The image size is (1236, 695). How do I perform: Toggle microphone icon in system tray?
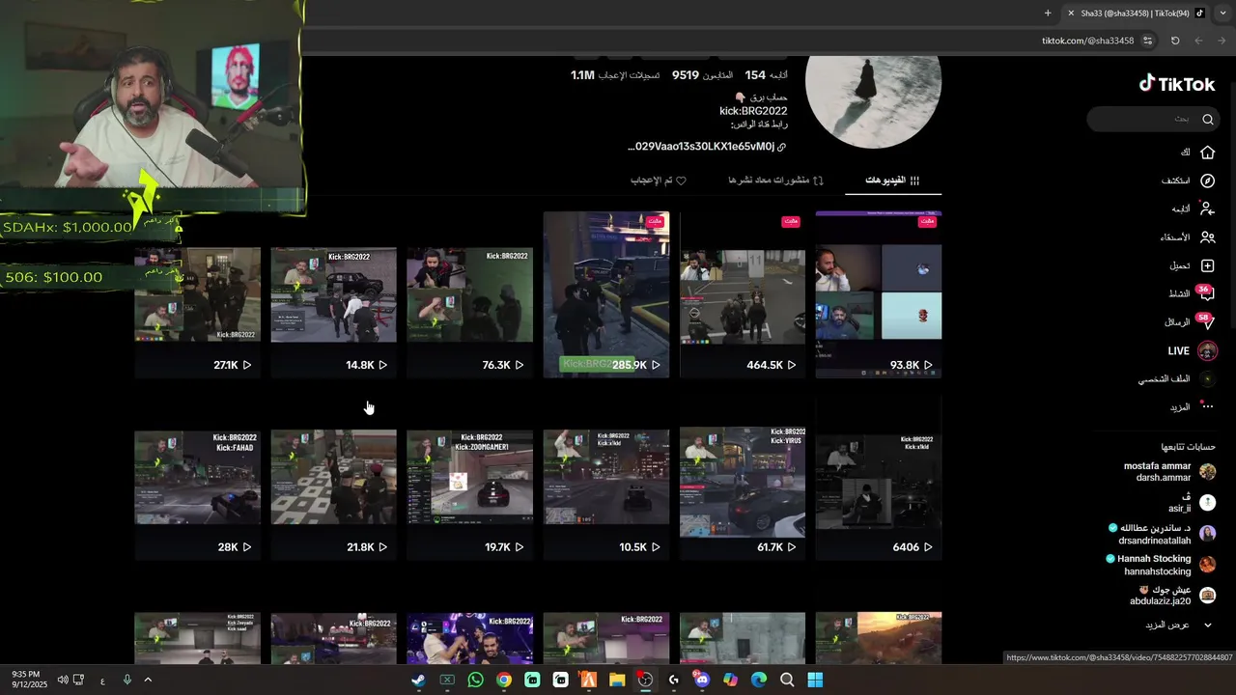point(126,680)
